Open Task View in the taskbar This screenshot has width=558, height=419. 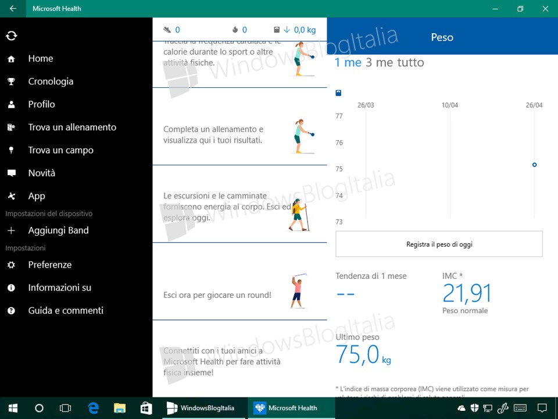tap(66, 408)
